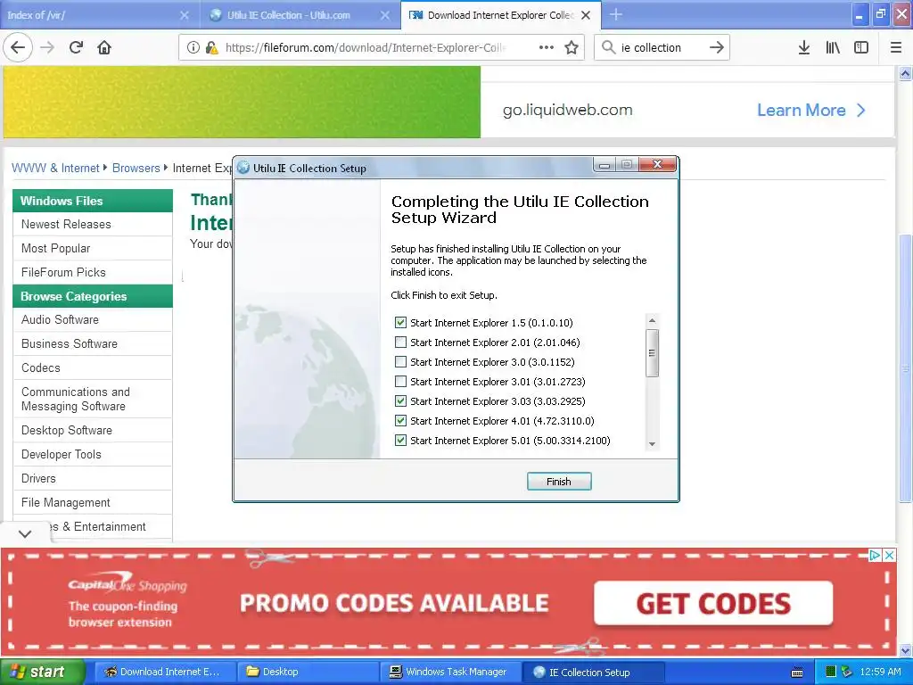Click the Learn More chevron arrow
Image resolution: width=913 pixels, height=685 pixels.
coord(861,110)
